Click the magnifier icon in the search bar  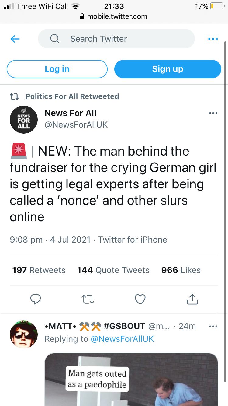[54, 39]
